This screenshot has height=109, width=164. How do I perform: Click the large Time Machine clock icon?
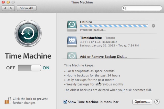(28, 33)
